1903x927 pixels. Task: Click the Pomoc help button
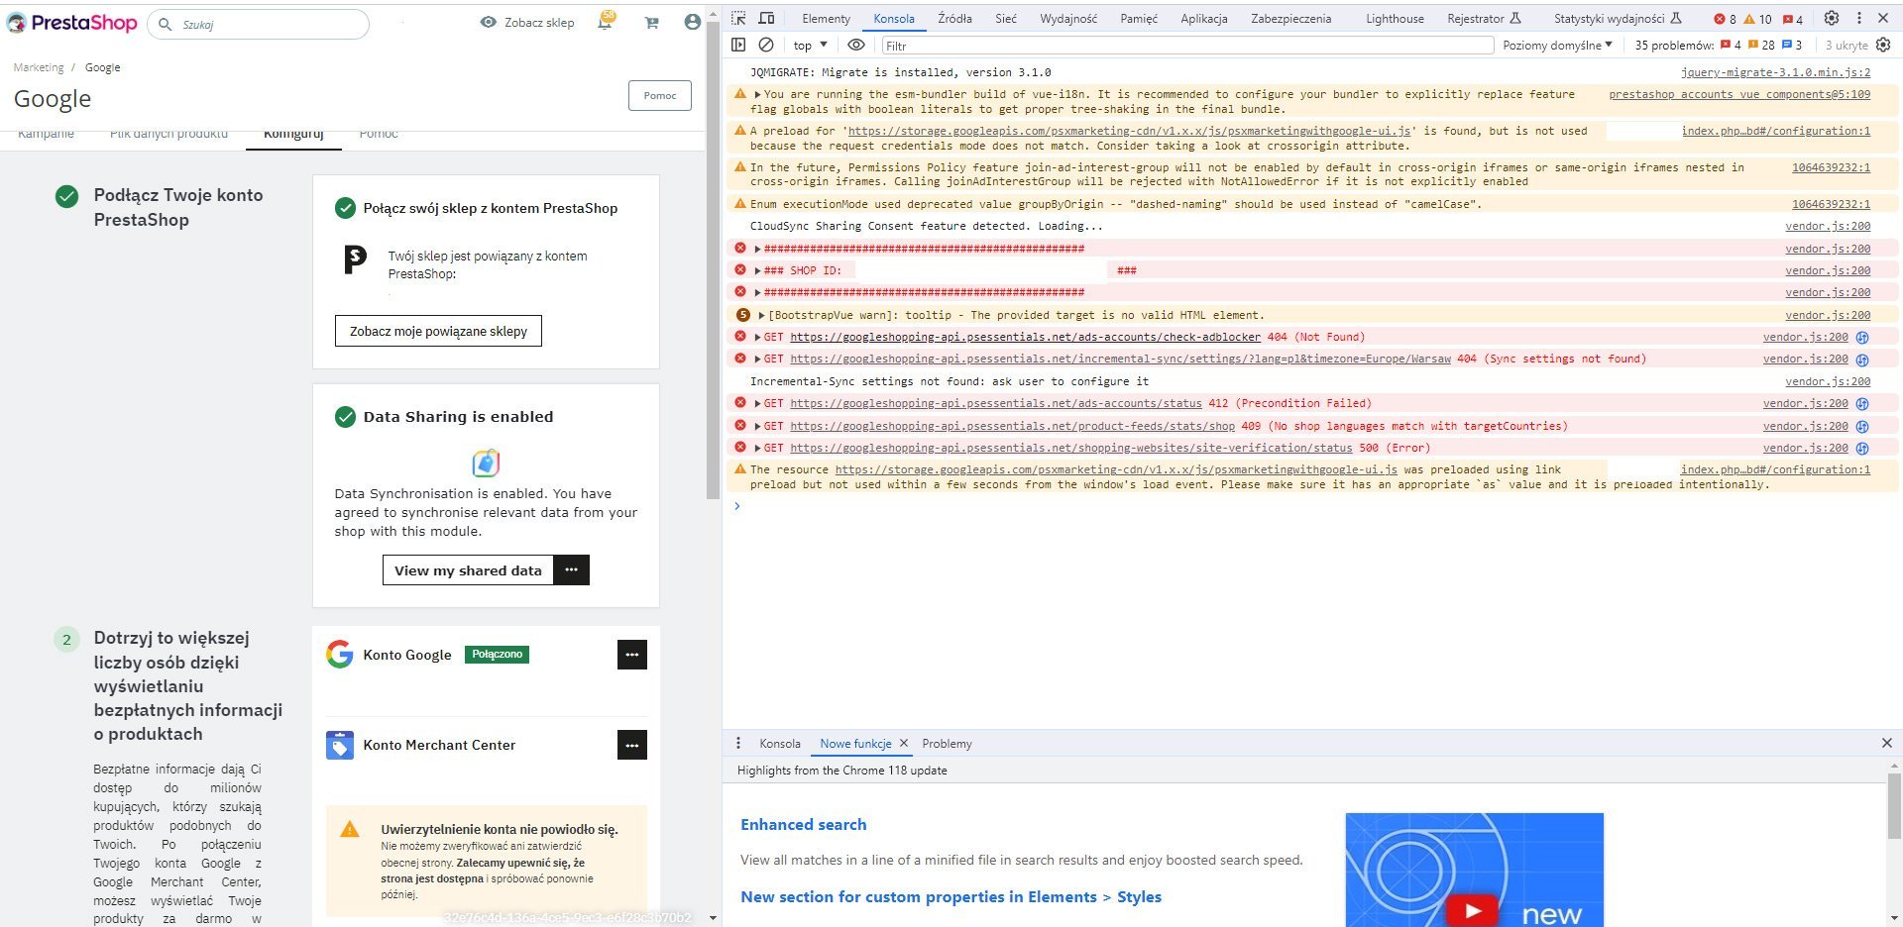[x=660, y=95]
